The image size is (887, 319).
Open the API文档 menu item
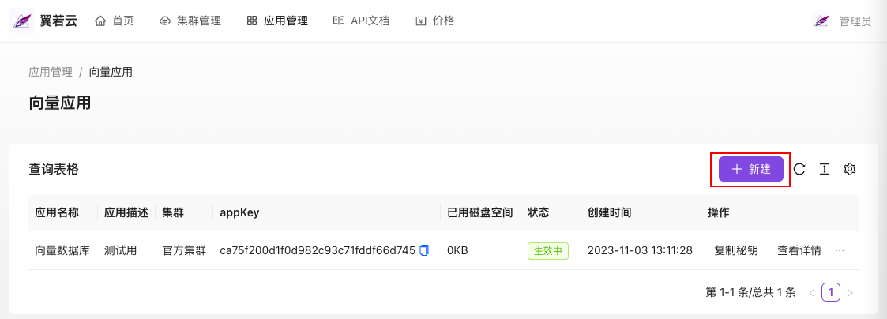pyautogui.click(x=362, y=21)
